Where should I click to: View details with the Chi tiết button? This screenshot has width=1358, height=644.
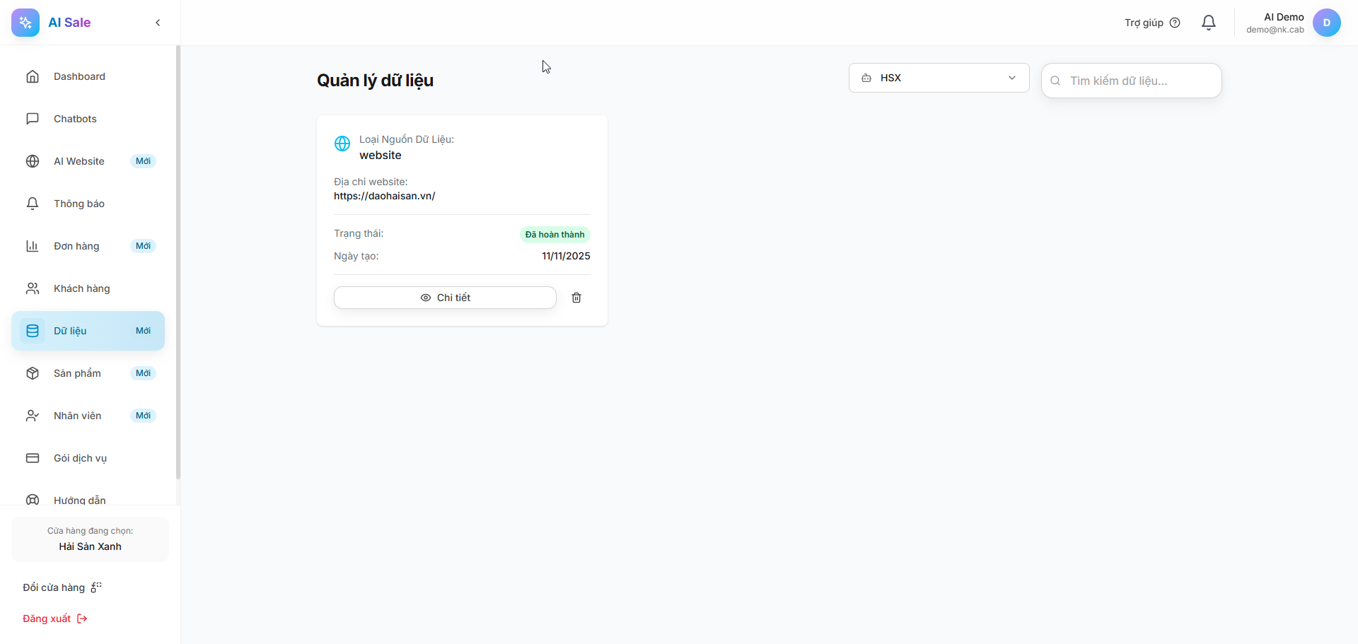click(445, 298)
